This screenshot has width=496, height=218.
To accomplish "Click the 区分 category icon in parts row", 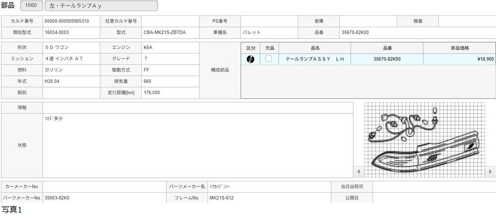I will [x=250, y=59].
